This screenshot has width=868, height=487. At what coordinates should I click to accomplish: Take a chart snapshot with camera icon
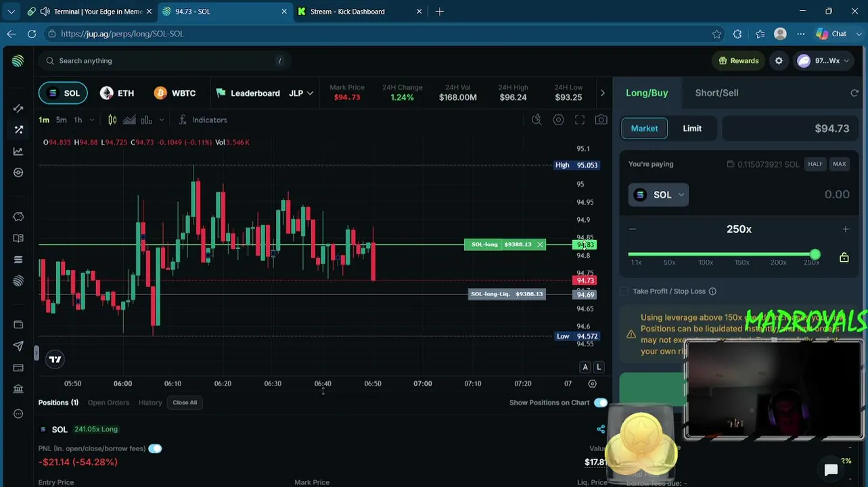(x=601, y=120)
